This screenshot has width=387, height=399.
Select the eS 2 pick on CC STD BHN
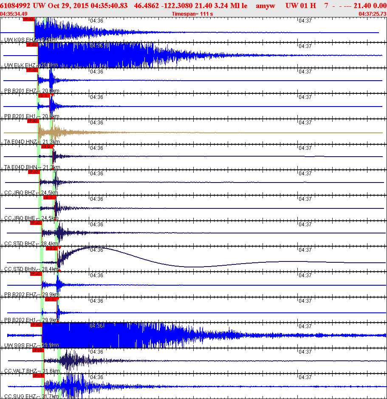pyautogui.click(x=52, y=248)
